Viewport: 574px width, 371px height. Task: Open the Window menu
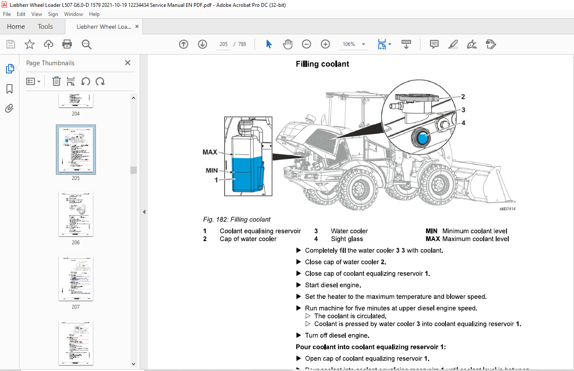click(x=74, y=14)
